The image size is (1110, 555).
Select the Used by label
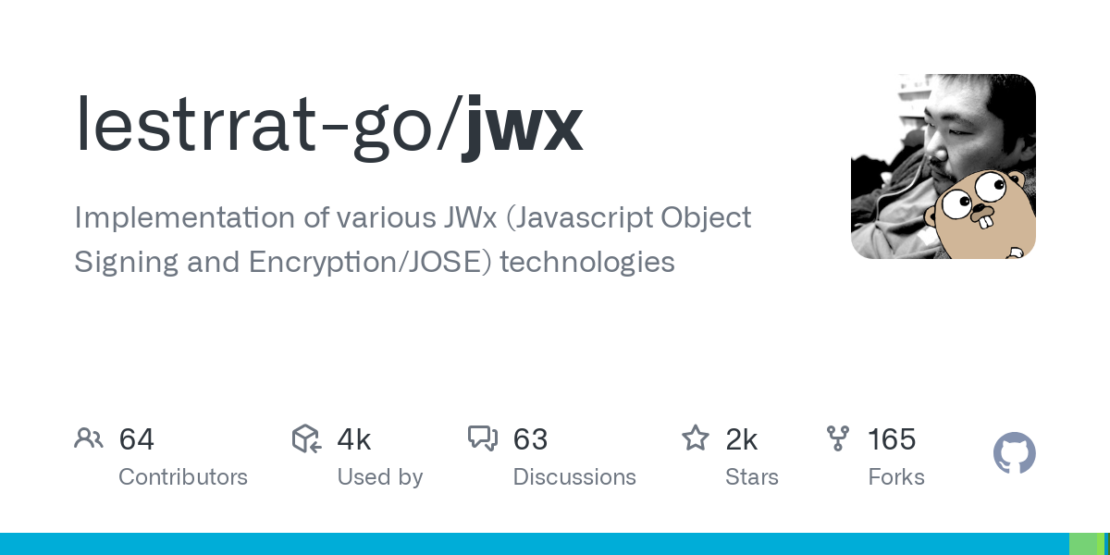click(380, 477)
